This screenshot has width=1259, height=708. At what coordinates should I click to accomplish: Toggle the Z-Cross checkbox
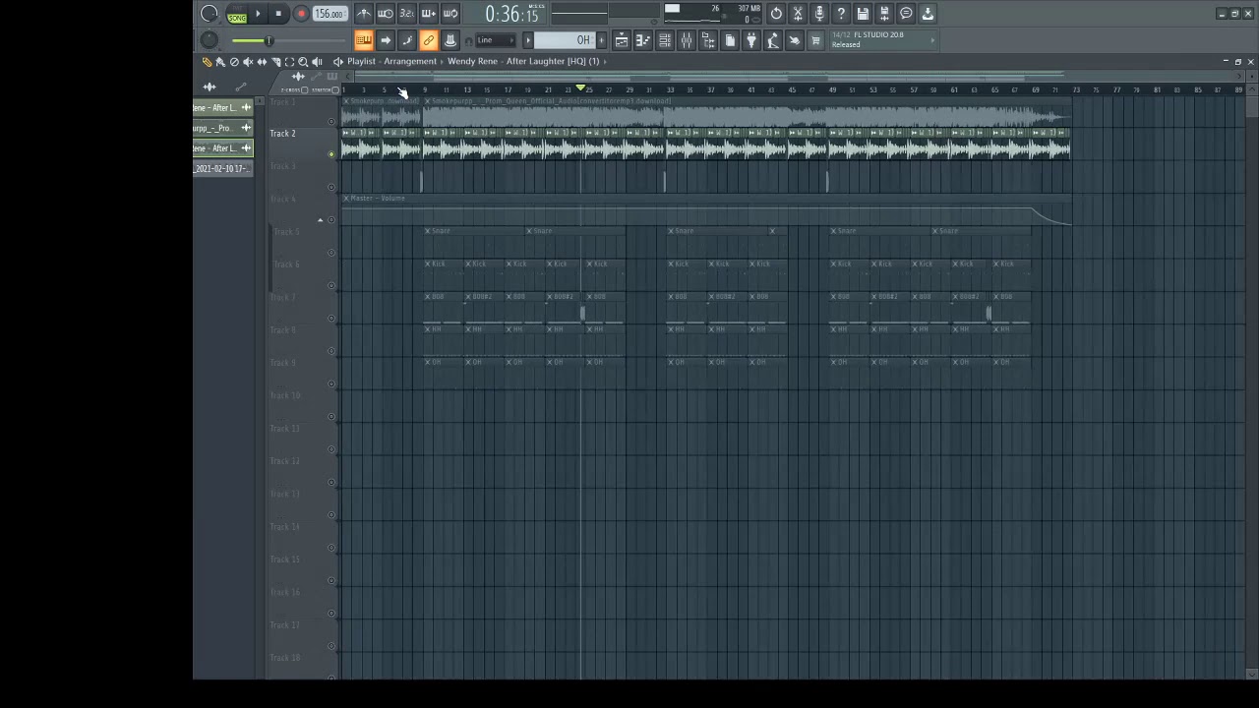click(x=305, y=90)
